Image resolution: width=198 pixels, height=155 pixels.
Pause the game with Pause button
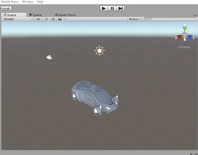(x=112, y=9)
